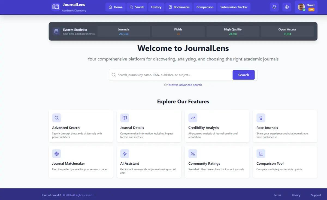Click the Open Access statistics counter
The height and width of the screenshot is (200, 327).
click(x=287, y=31)
